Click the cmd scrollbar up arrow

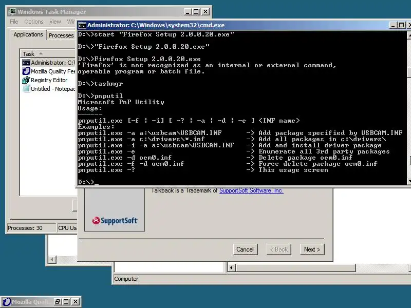pos(409,35)
